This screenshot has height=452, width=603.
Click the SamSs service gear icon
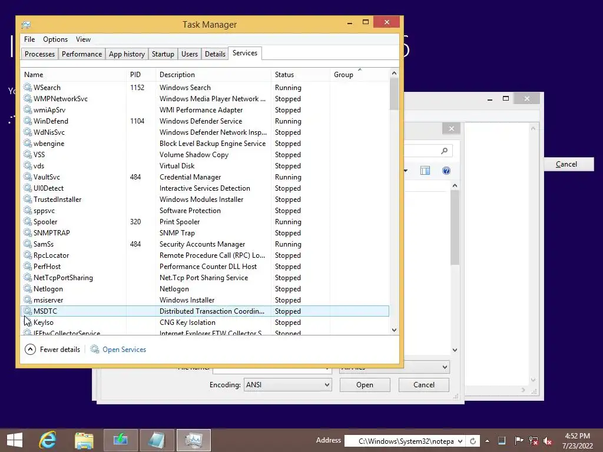click(28, 244)
